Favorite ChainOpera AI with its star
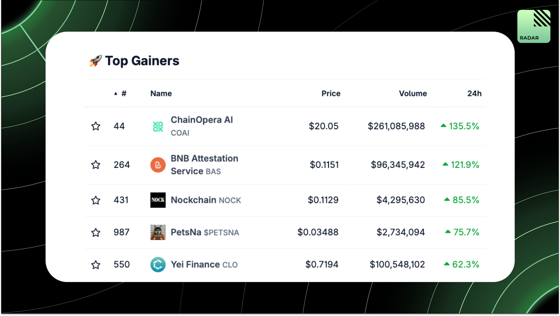The width and height of the screenshot is (560, 316). [96, 126]
